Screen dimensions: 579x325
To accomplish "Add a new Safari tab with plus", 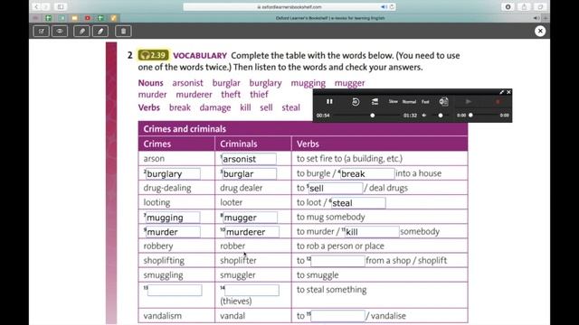I will click(x=546, y=18).
